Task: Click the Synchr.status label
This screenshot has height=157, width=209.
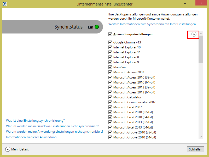Action: pos(68,27)
